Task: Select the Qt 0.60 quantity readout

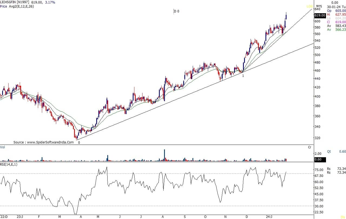Action: (336, 152)
